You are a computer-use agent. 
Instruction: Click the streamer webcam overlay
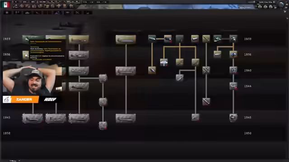(x=32, y=78)
